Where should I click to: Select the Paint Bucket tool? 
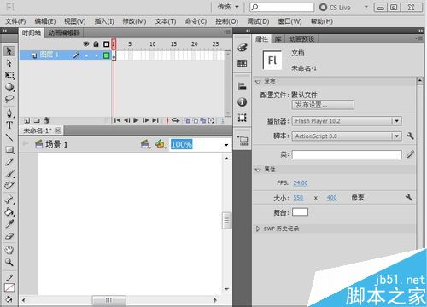[x=9, y=211]
